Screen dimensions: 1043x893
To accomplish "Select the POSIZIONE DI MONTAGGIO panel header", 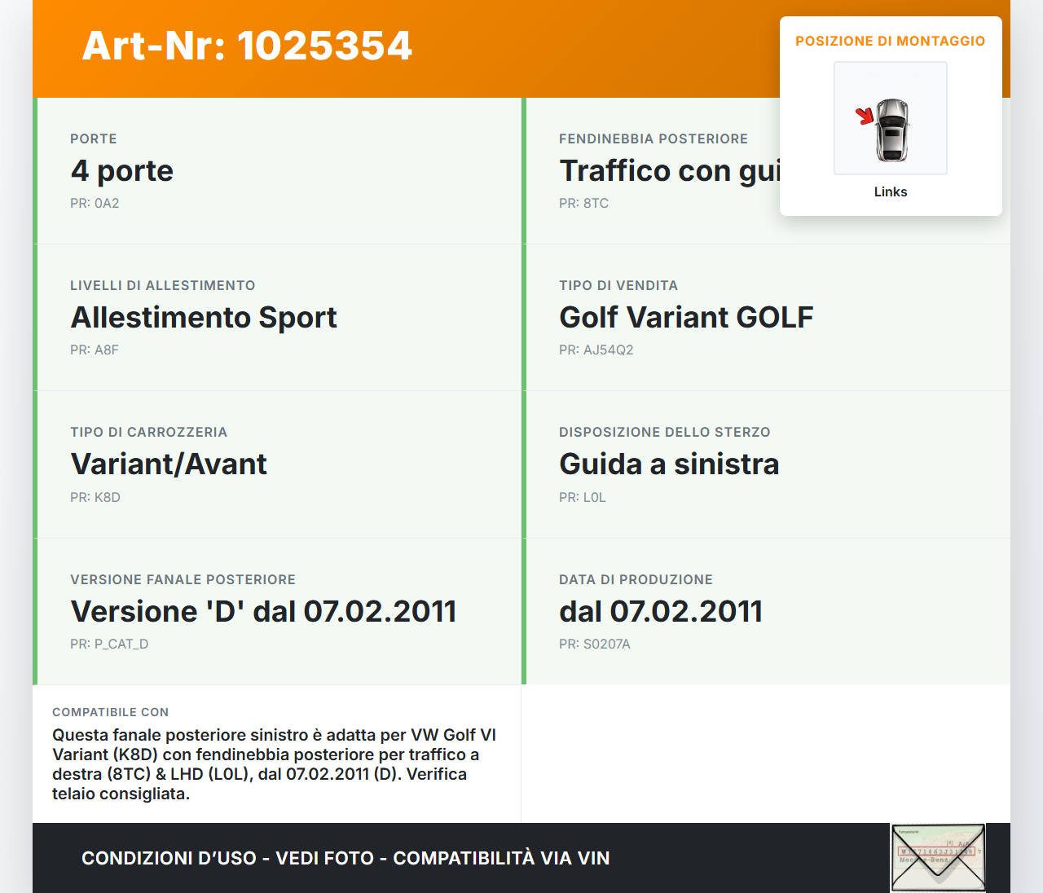I will click(x=890, y=41).
